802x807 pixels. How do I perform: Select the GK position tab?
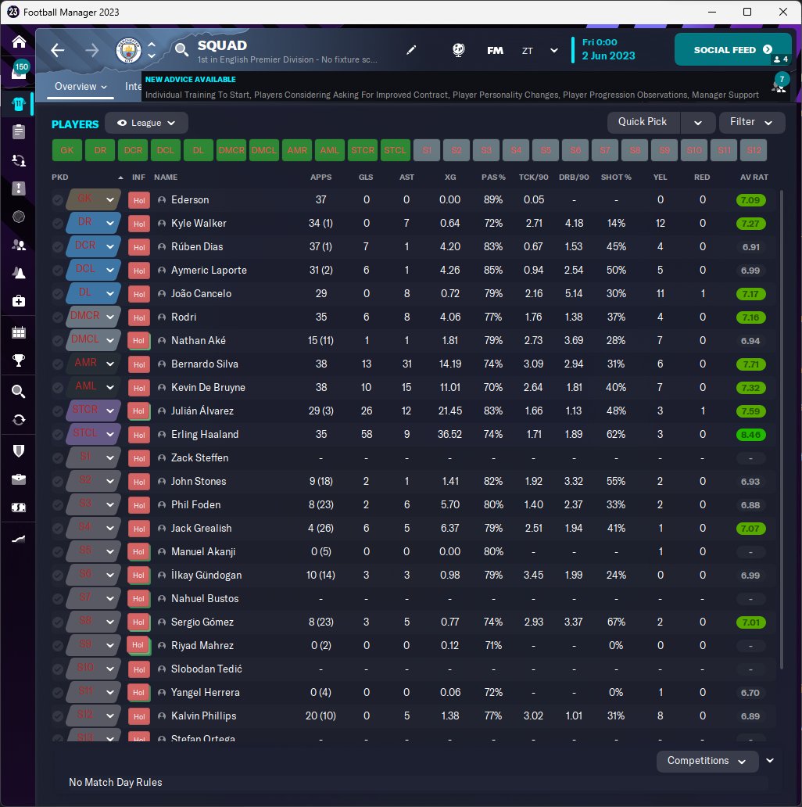tap(67, 150)
